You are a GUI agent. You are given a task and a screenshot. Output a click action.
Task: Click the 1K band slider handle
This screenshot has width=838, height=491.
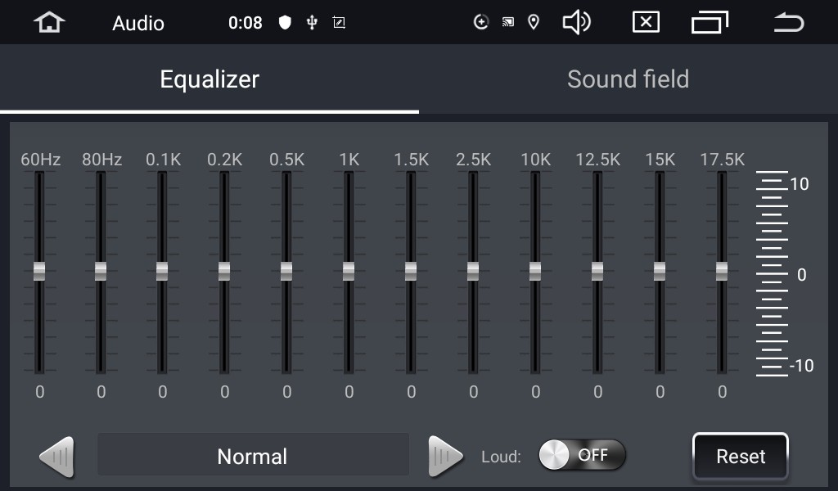click(349, 271)
